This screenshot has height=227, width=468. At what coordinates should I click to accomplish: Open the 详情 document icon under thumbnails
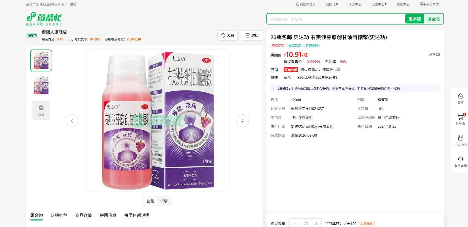[x=41, y=111]
